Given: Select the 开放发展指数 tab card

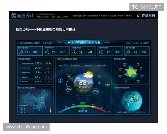Looking at the screenshot, I should click(x=110, y=51).
